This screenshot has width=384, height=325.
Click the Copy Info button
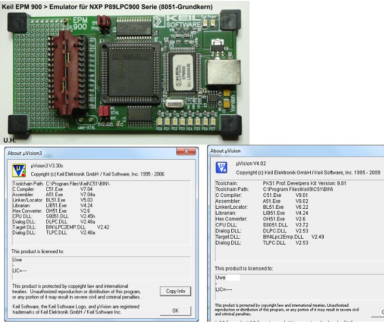tap(175, 291)
